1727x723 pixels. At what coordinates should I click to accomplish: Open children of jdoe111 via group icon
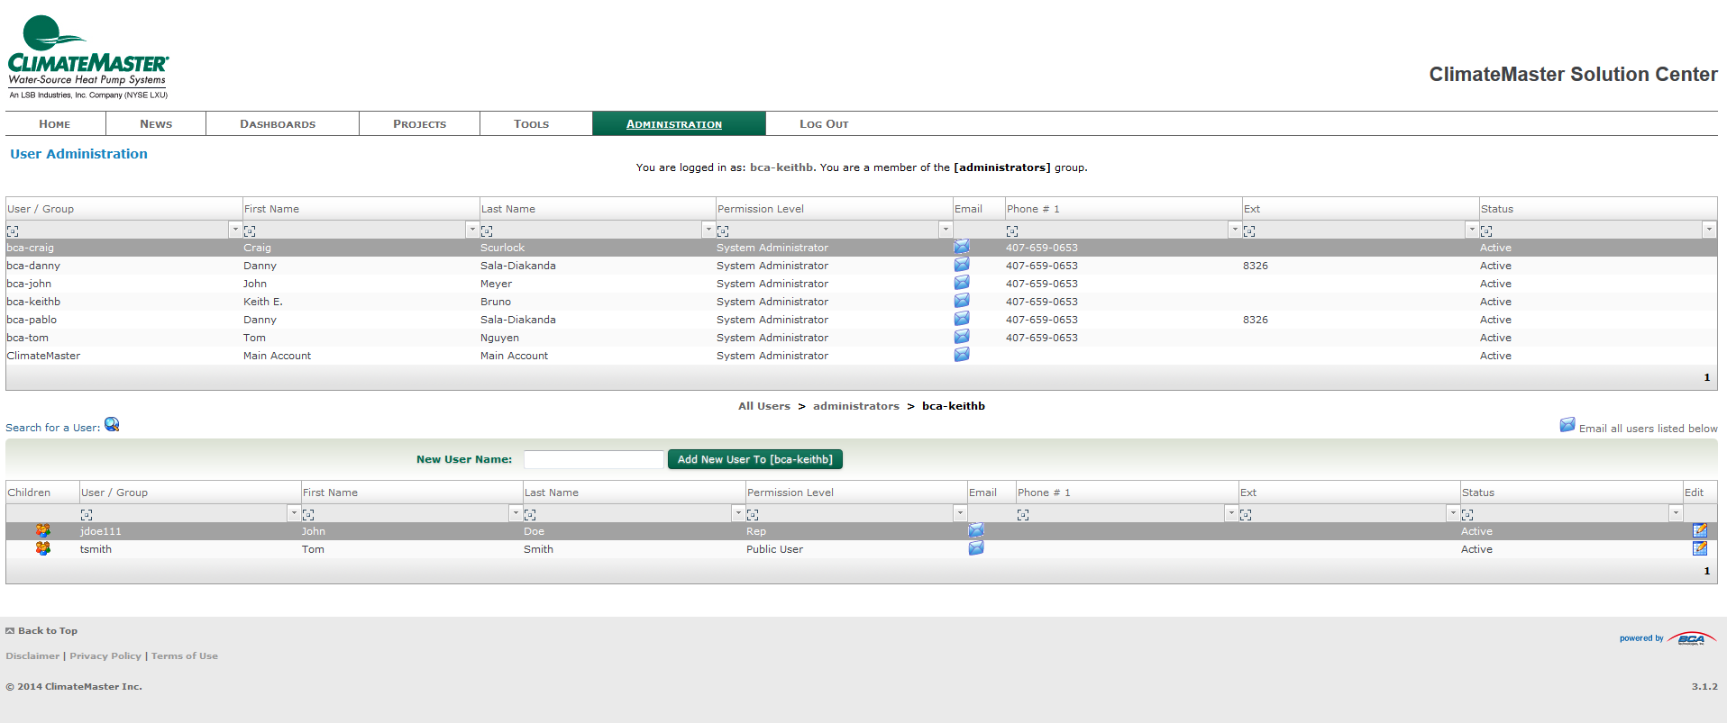click(x=42, y=530)
